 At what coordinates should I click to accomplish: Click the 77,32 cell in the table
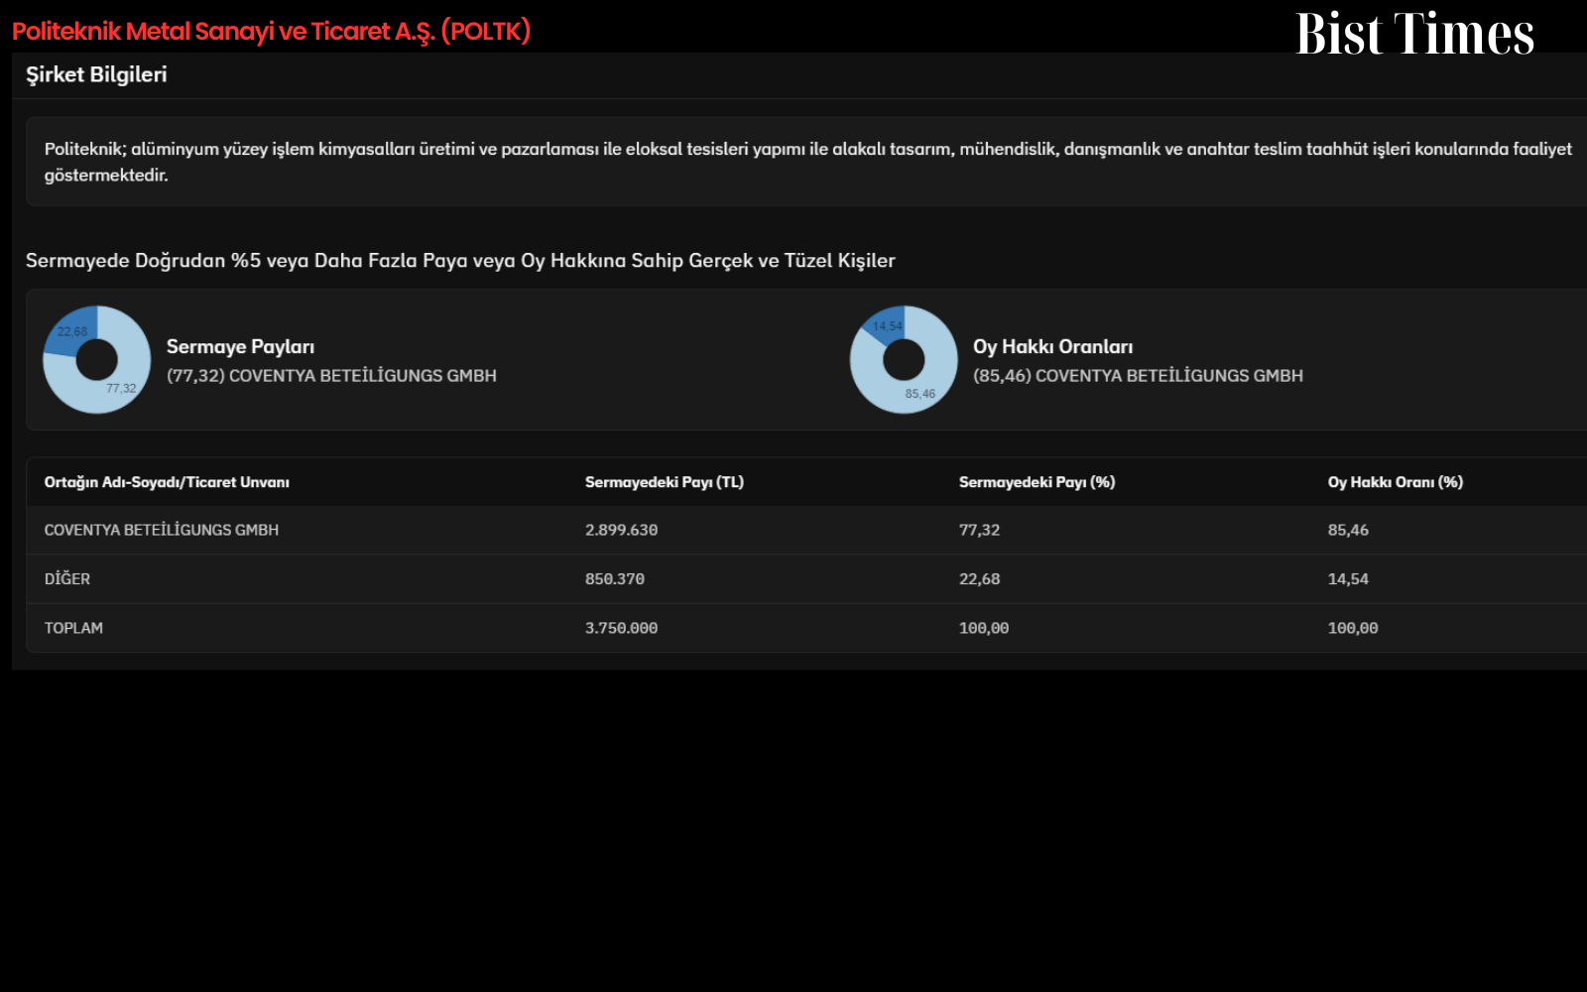[x=979, y=530]
